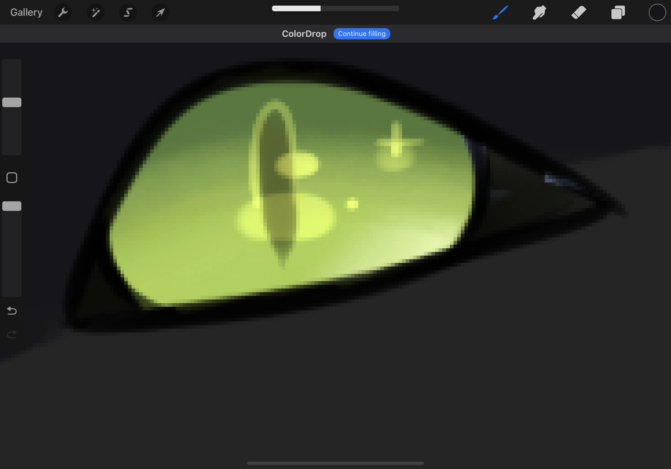Viewport: 671px width, 469px height.
Task: Open the Layers panel
Action: click(x=618, y=13)
